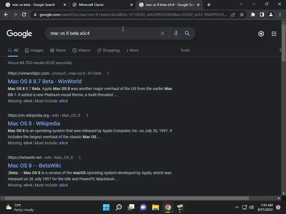Switch to Images results

coord(34,50)
